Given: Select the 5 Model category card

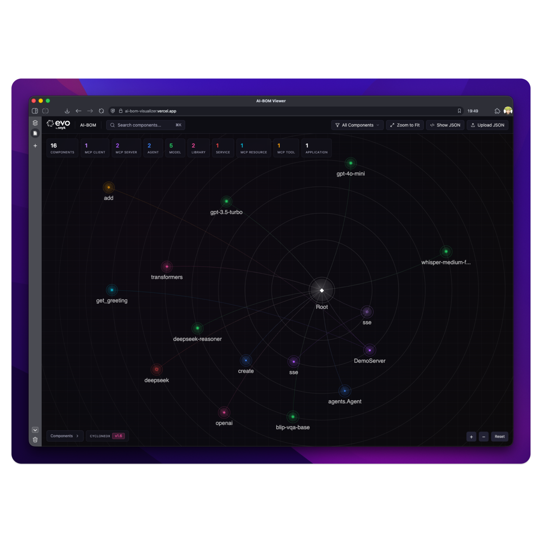Looking at the screenshot, I should [175, 148].
